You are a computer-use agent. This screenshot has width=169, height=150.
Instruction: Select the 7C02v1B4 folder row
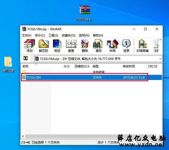coord(92,77)
